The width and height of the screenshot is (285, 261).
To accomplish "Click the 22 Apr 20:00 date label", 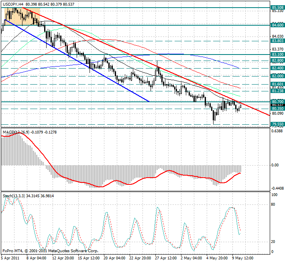I will point(140,258).
